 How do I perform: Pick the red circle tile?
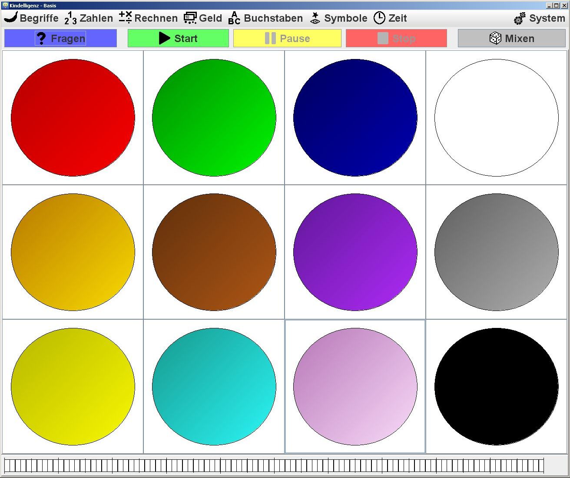click(73, 118)
